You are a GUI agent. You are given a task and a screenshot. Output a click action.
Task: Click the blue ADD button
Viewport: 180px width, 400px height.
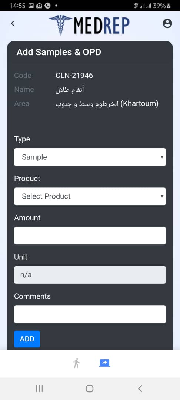[x=27, y=339]
